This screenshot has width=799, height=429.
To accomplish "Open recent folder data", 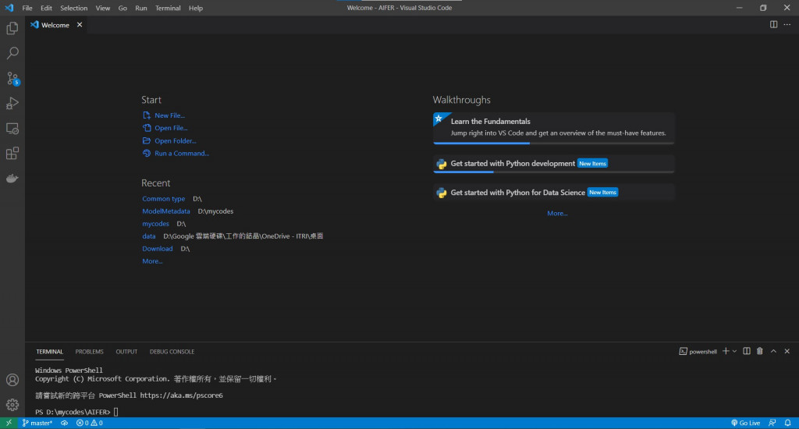I will 149,236.
